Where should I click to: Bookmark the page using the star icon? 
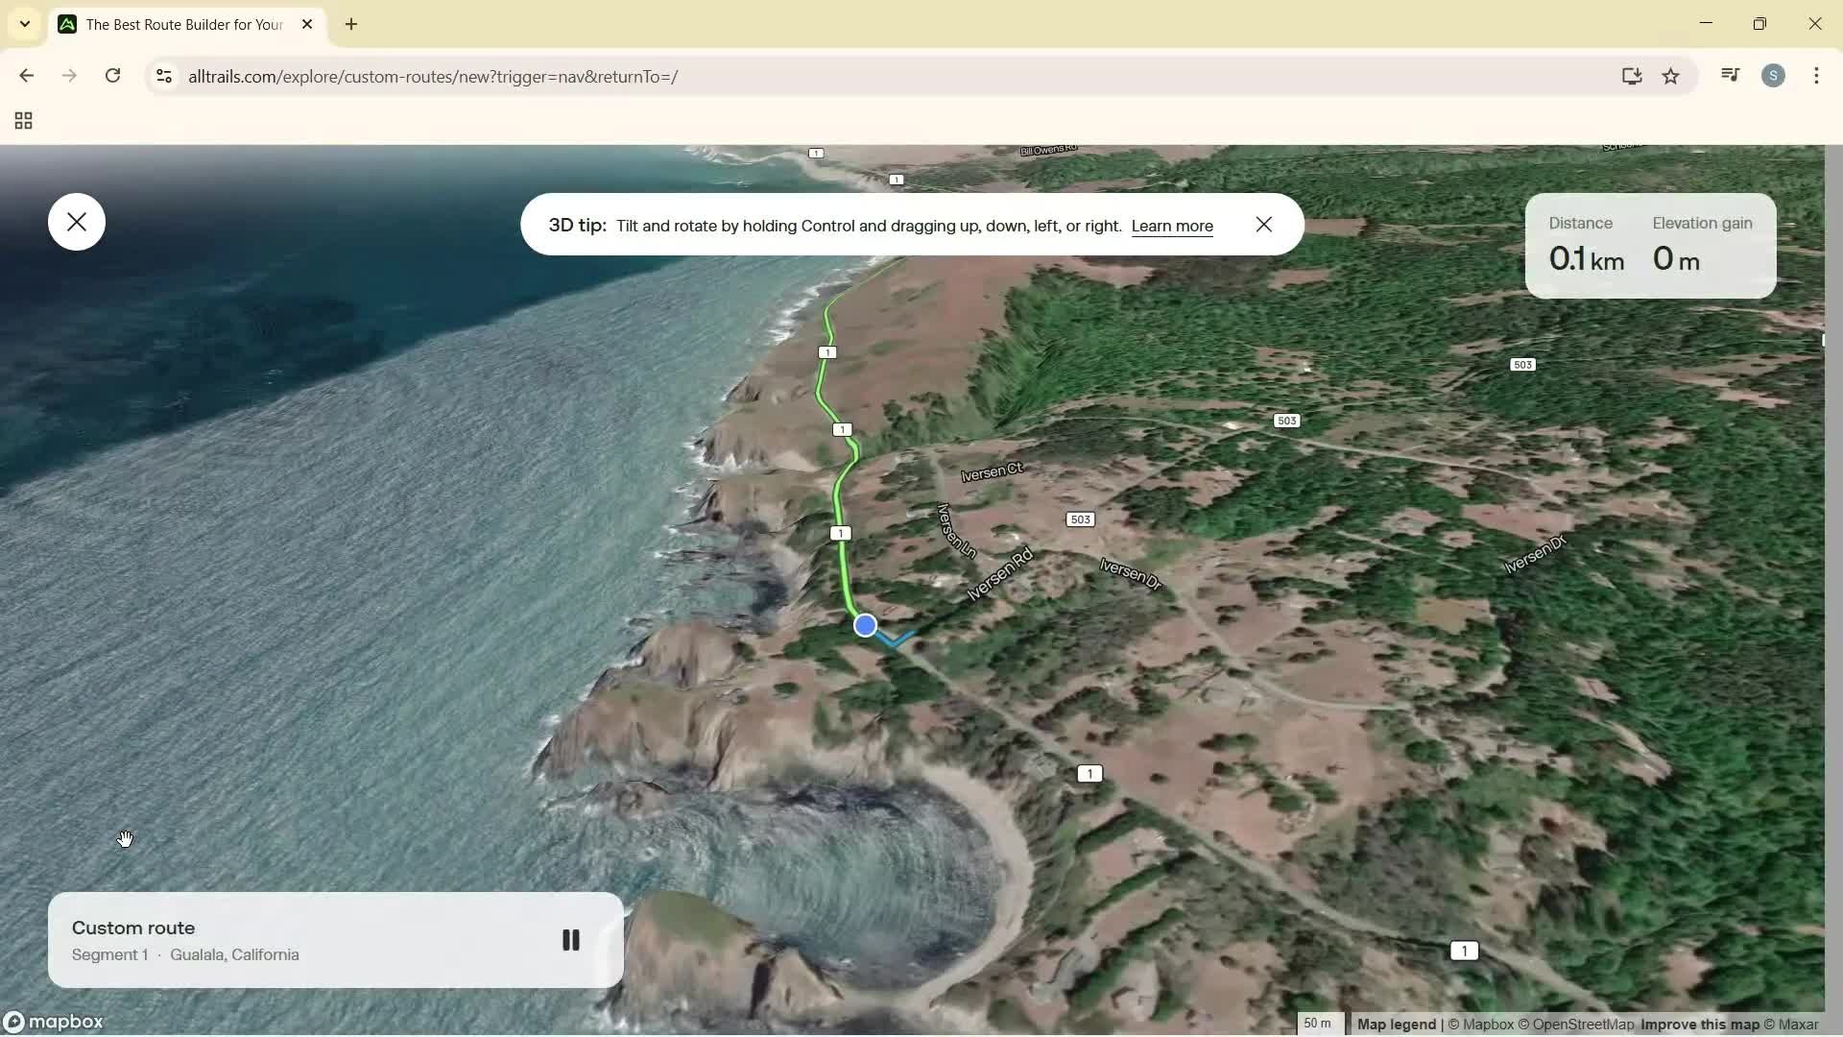click(1671, 77)
